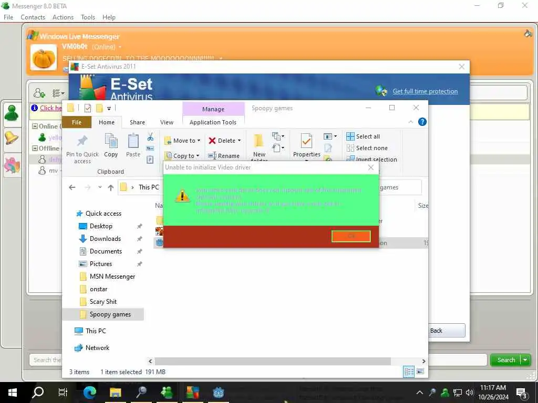Click the bell alerts tab in Messenger sidebar

pyautogui.click(x=12, y=139)
